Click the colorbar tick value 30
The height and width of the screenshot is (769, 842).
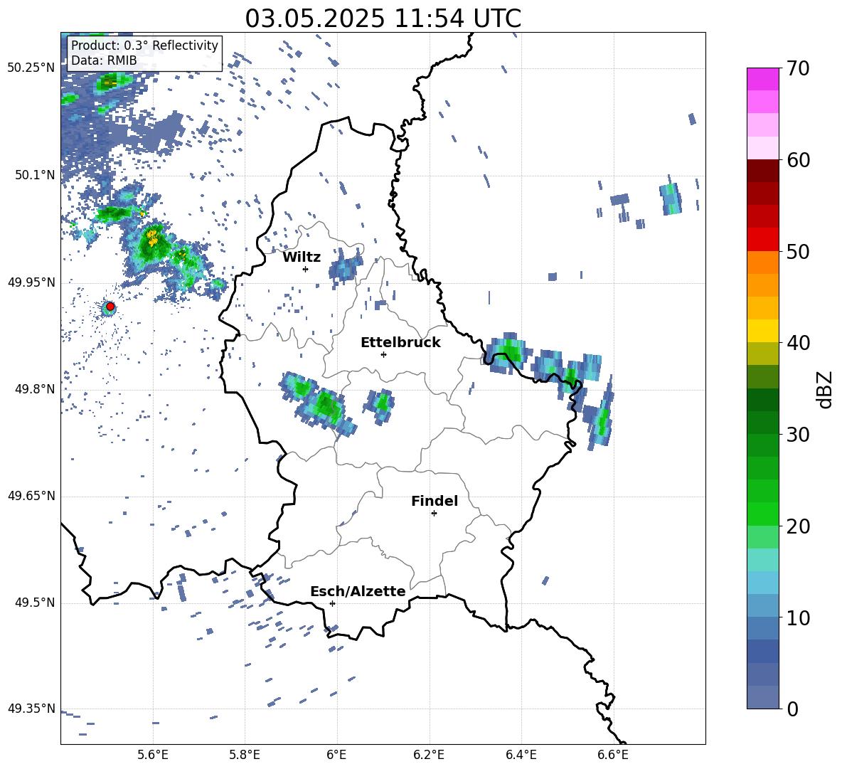pyautogui.click(x=798, y=435)
